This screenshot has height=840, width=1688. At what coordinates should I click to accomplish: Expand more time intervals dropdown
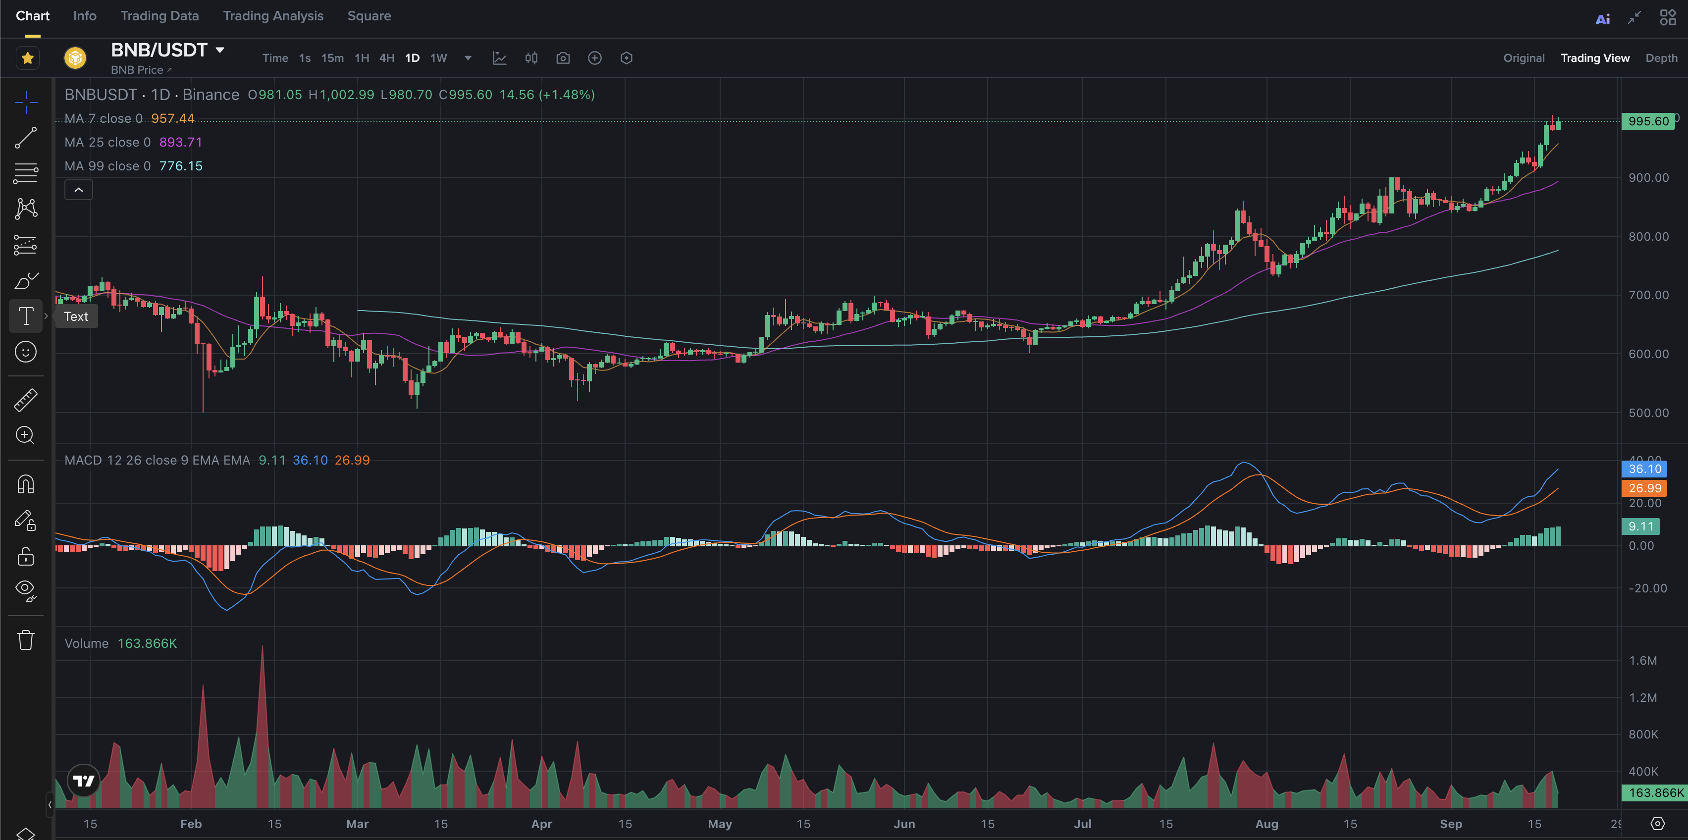pos(468,58)
